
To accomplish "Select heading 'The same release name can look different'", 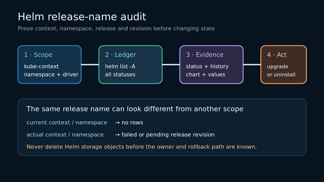I will click(135, 109).
